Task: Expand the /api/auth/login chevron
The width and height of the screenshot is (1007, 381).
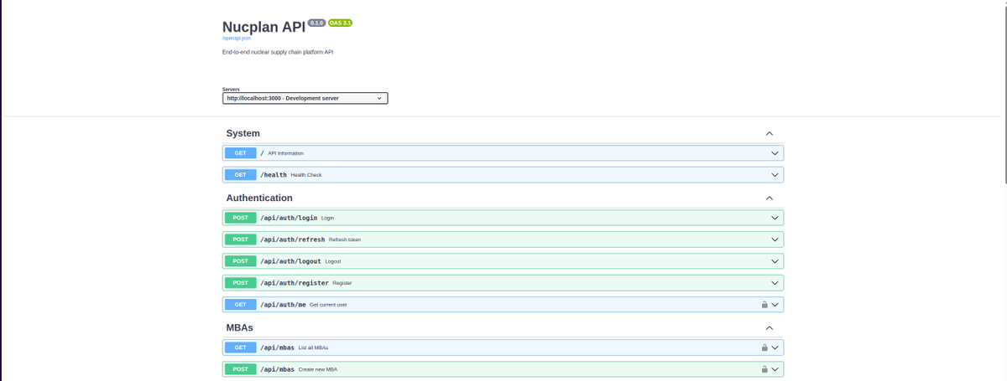Action: pos(775,218)
